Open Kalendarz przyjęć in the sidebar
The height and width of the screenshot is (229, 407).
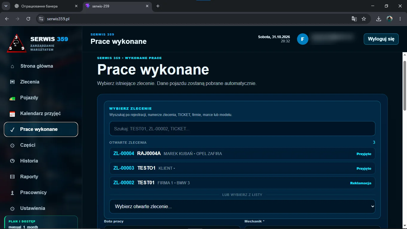[41, 114]
